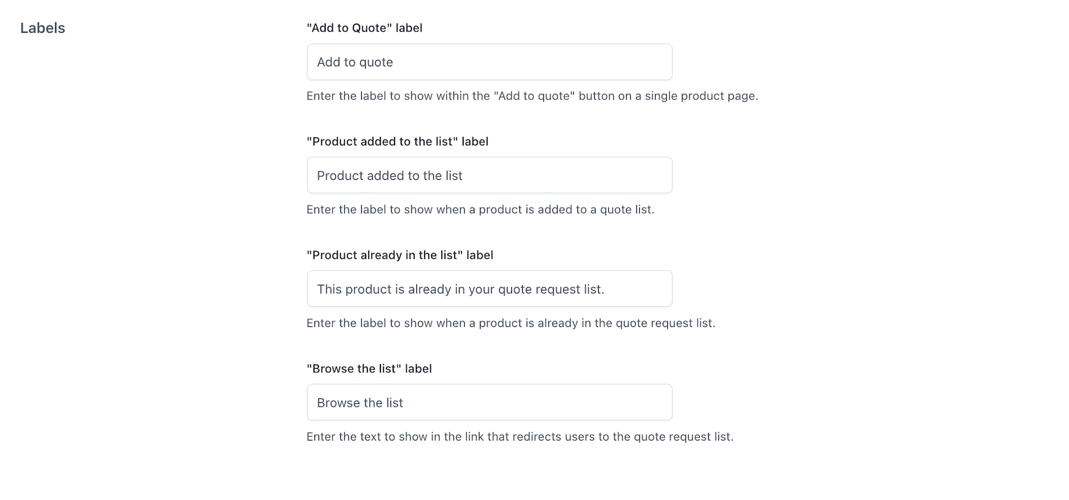1069x500 pixels.
Task: Click the word "Product" inside the second input
Action: coord(340,176)
